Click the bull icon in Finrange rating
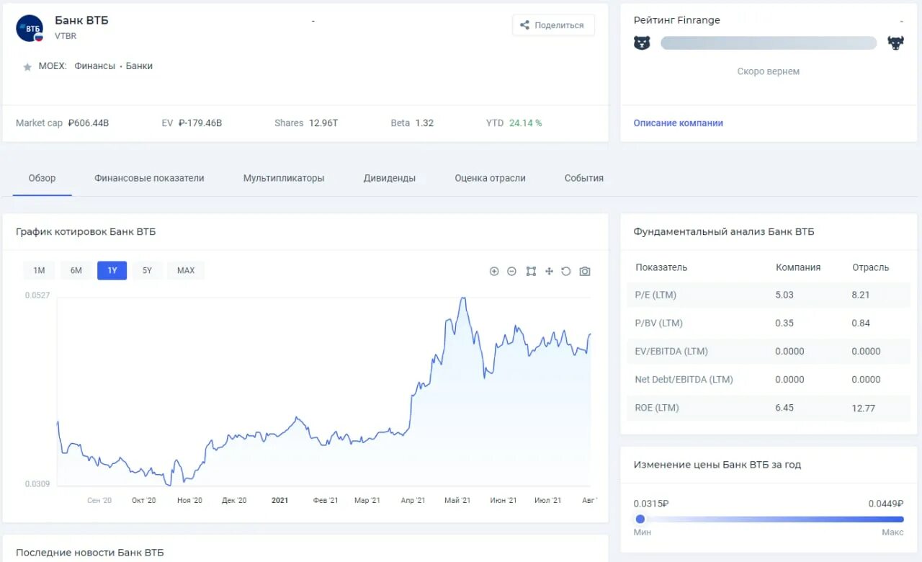 tap(895, 43)
